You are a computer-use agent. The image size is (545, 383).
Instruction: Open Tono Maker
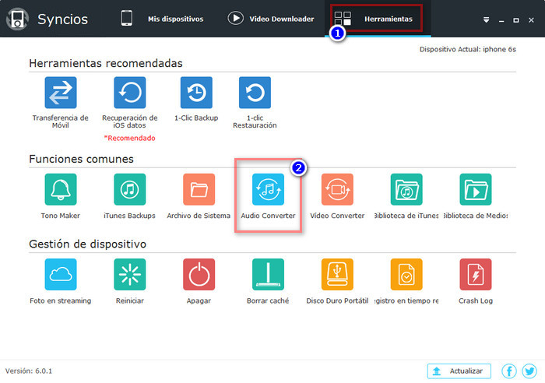tap(61, 189)
